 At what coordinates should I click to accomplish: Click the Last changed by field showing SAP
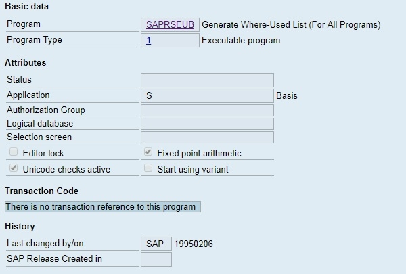156,244
